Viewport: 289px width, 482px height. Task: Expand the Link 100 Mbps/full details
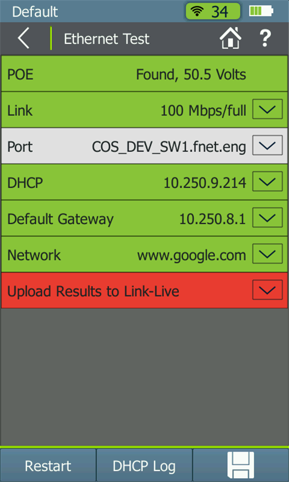point(267,109)
